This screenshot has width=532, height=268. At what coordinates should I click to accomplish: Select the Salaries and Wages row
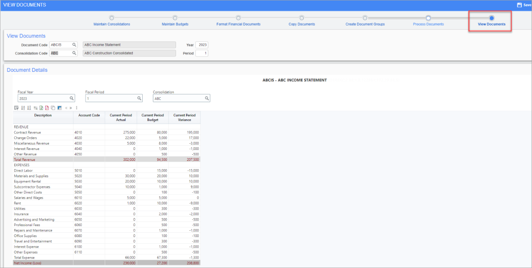(x=106, y=198)
